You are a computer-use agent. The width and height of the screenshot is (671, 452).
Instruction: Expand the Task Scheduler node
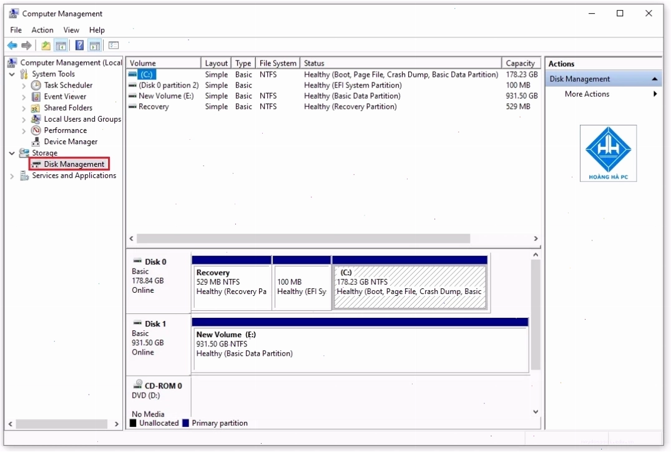(24, 86)
